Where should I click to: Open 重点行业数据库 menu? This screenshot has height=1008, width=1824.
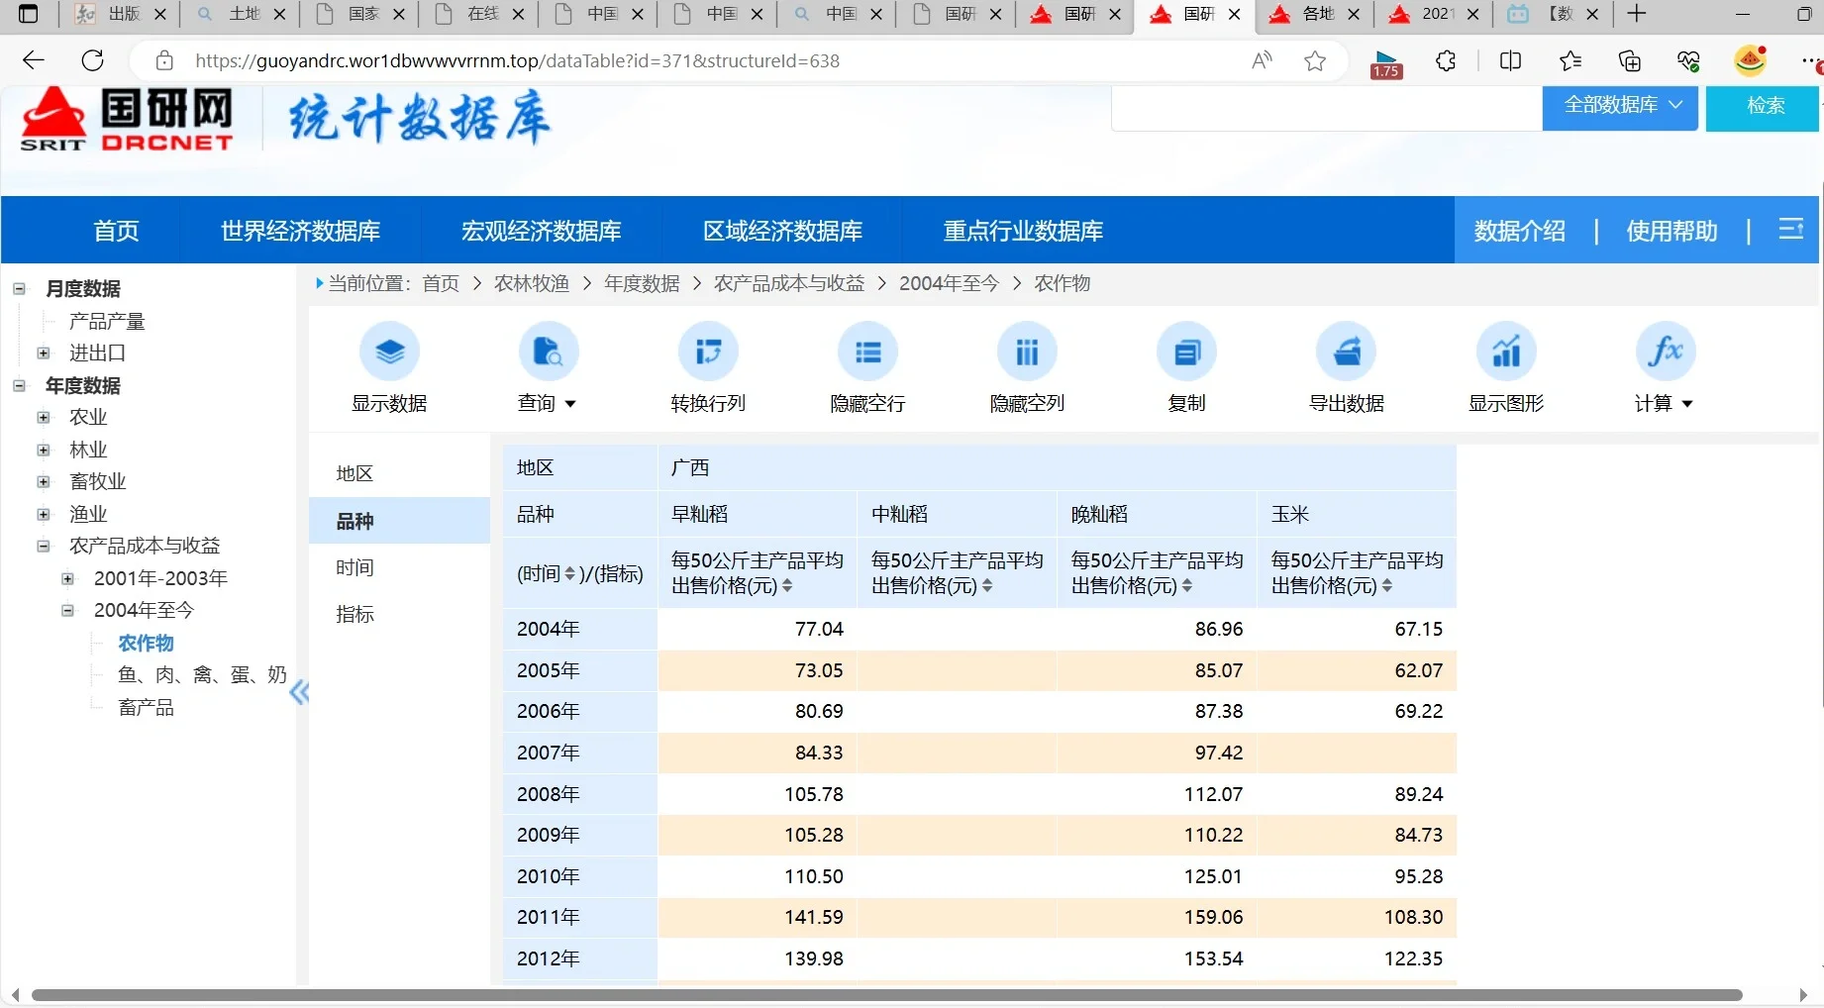click(x=1023, y=231)
